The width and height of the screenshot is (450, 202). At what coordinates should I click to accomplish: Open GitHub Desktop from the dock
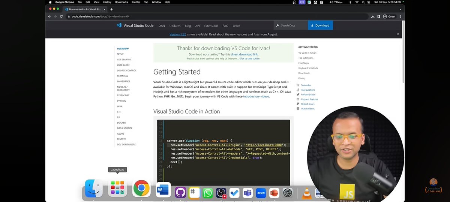coord(181,193)
